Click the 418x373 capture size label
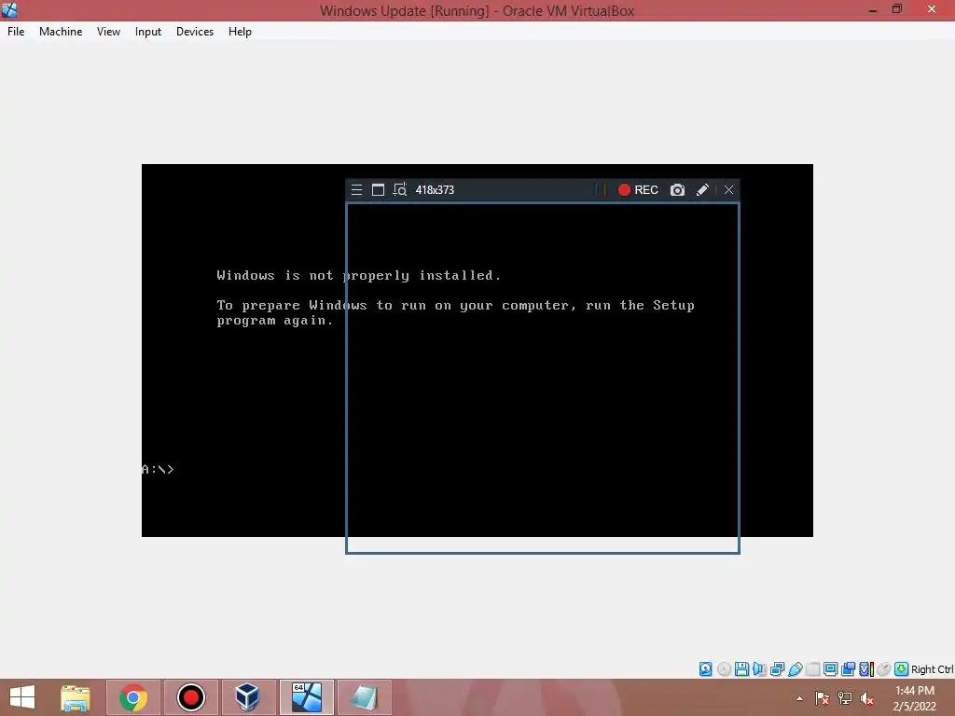Screen dimensions: 955x716 click(435, 190)
